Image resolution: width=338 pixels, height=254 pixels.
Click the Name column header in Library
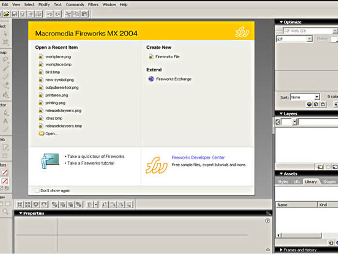click(x=297, y=204)
